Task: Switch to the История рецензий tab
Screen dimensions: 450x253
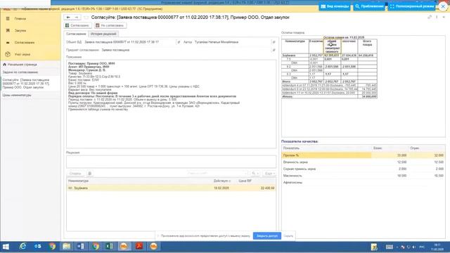Action: 103,34
